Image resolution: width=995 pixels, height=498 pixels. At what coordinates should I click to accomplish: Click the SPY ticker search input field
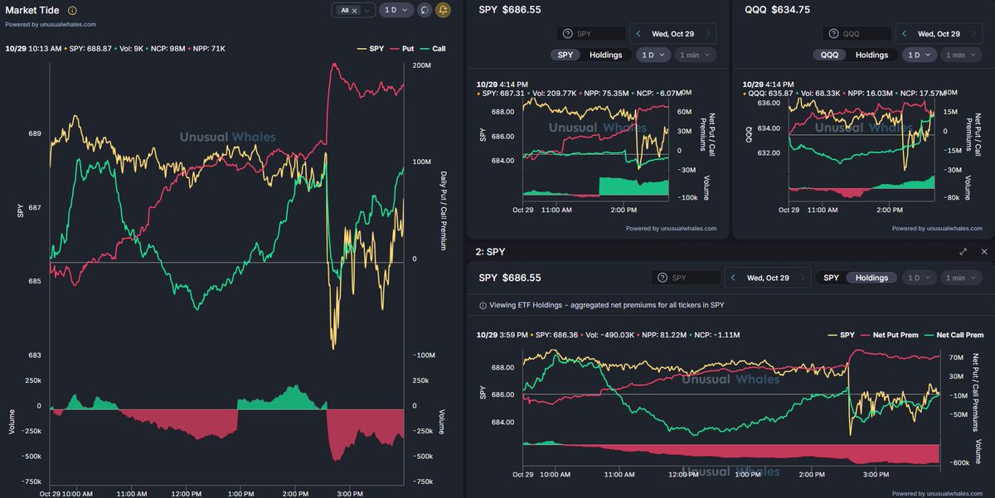pos(593,33)
